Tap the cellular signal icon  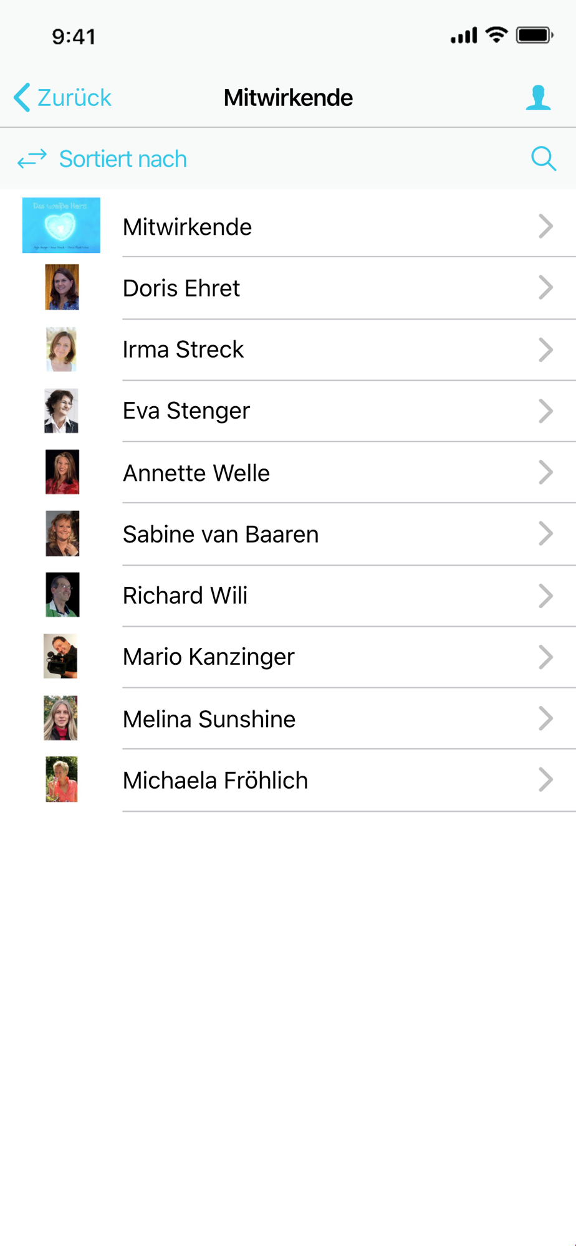(464, 36)
